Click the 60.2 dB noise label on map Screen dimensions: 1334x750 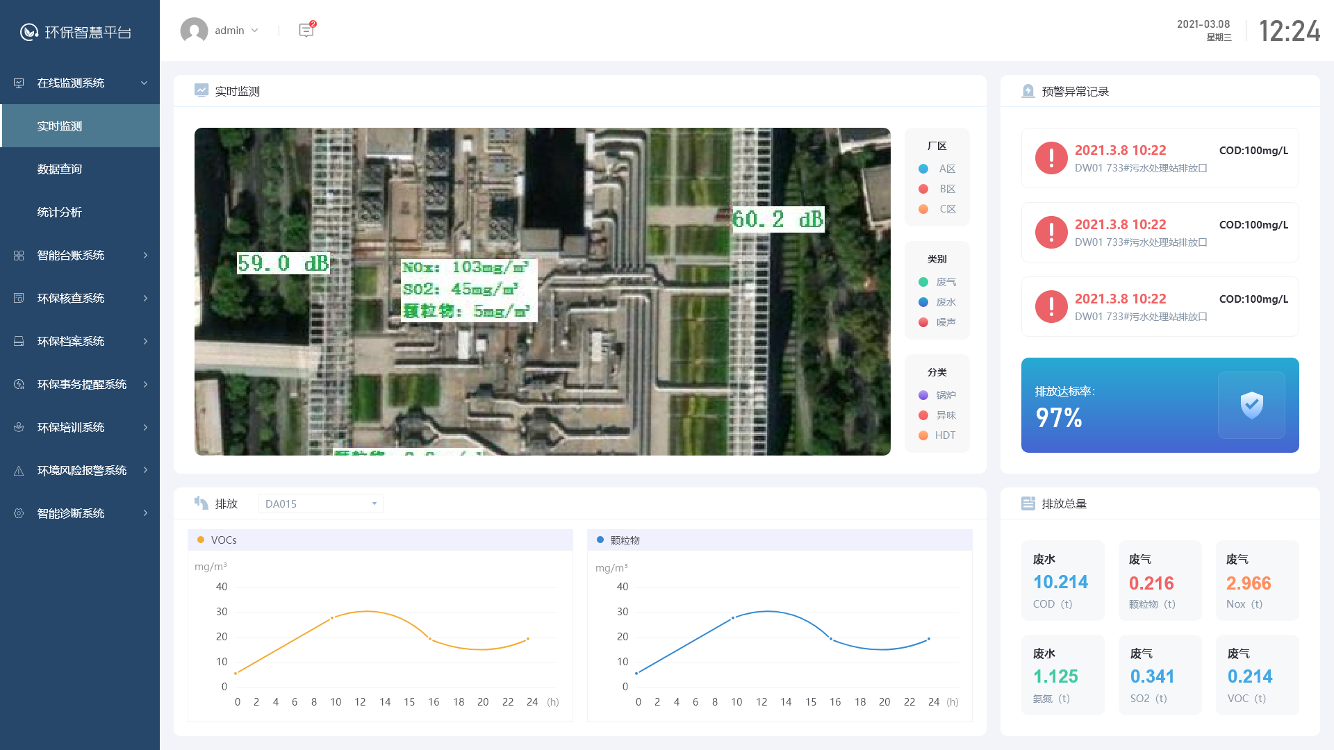coord(778,219)
